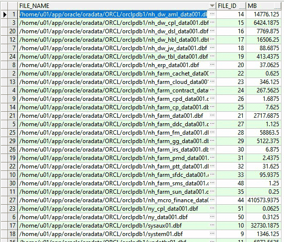Open ellipsis editor for nh_farm_sun row
This screenshot has width=284, height=242.
(x=213, y=192)
